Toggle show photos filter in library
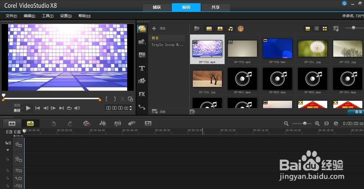The height and width of the screenshot is (189, 364). pyautogui.click(x=220, y=29)
